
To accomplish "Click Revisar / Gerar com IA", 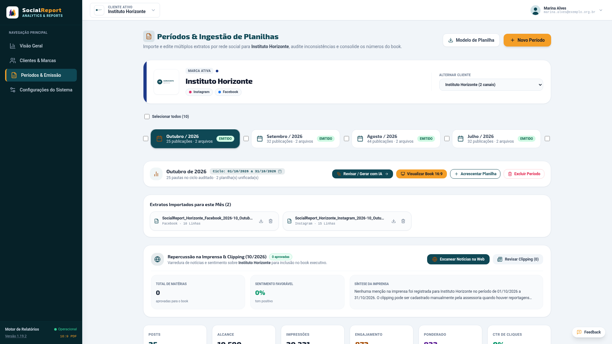I will pyautogui.click(x=362, y=174).
